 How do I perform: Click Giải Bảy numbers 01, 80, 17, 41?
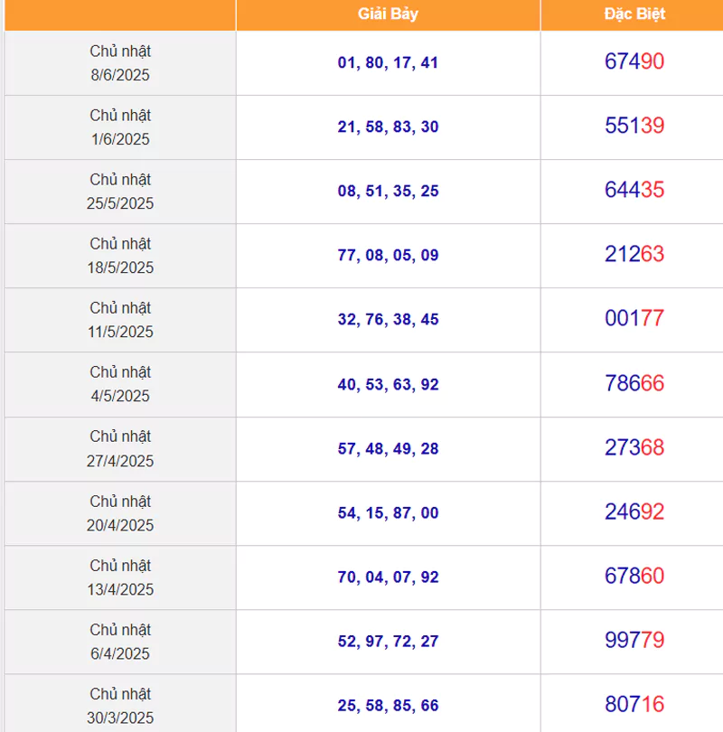[388, 62]
